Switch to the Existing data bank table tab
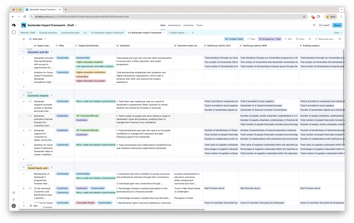Screen dimensions: 354x223 [x=70, y=33]
